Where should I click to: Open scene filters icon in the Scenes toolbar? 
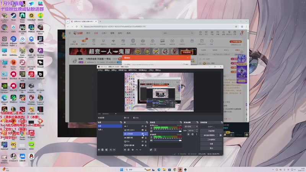[107, 150]
